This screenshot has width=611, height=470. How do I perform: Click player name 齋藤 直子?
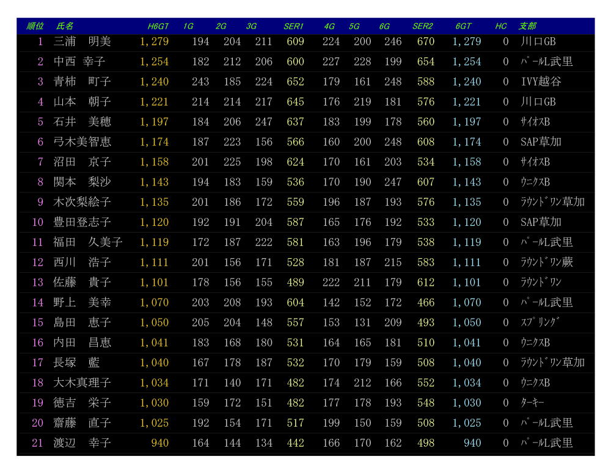(x=82, y=423)
